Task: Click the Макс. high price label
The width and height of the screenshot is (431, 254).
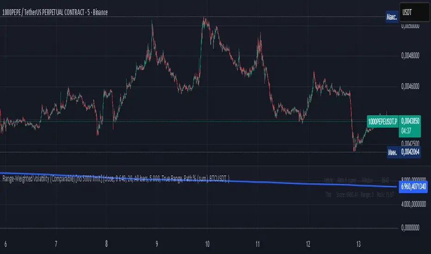Action: coord(392,17)
